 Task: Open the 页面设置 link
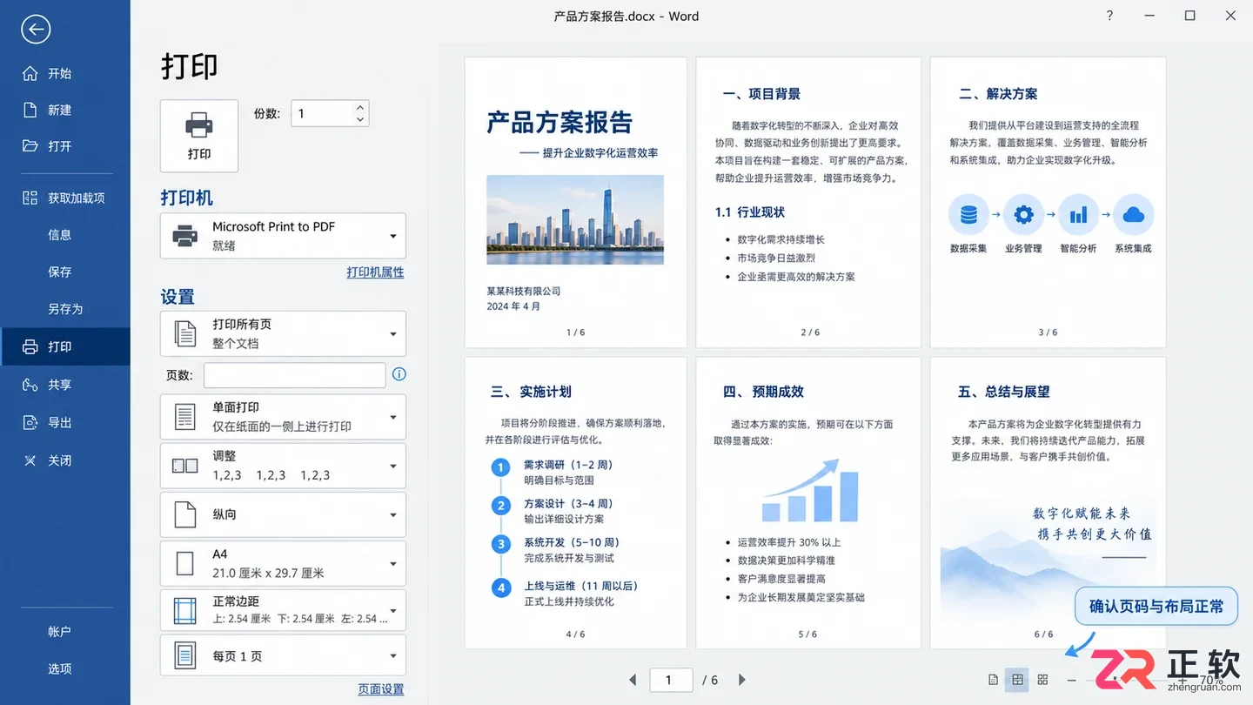pos(381,689)
